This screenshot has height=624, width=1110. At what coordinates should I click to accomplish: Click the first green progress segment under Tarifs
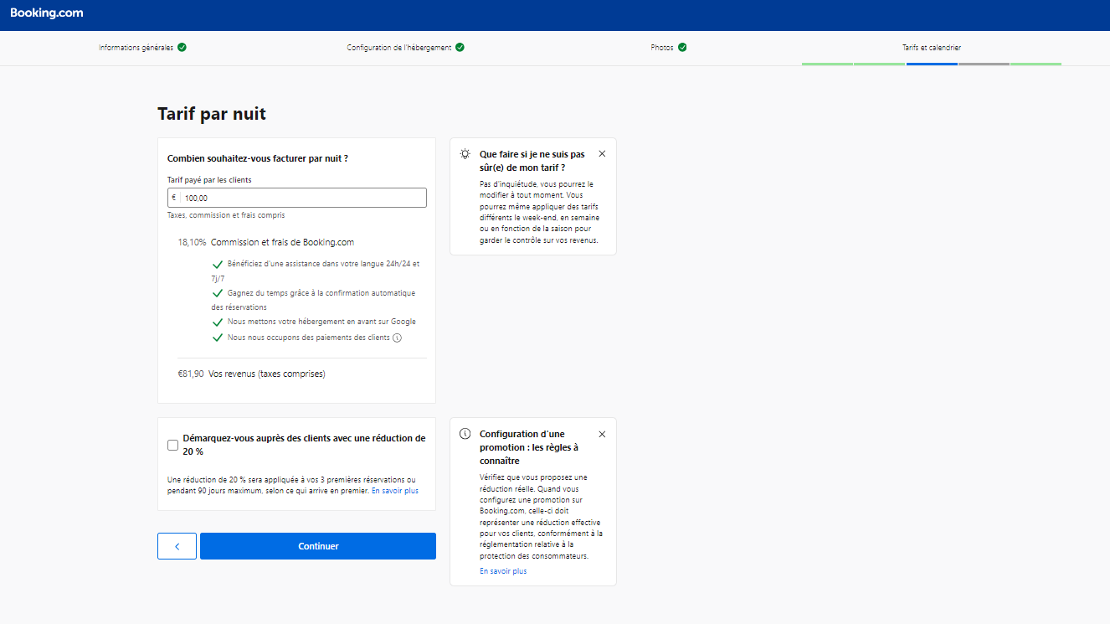pyautogui.click(x=827, y=64)
